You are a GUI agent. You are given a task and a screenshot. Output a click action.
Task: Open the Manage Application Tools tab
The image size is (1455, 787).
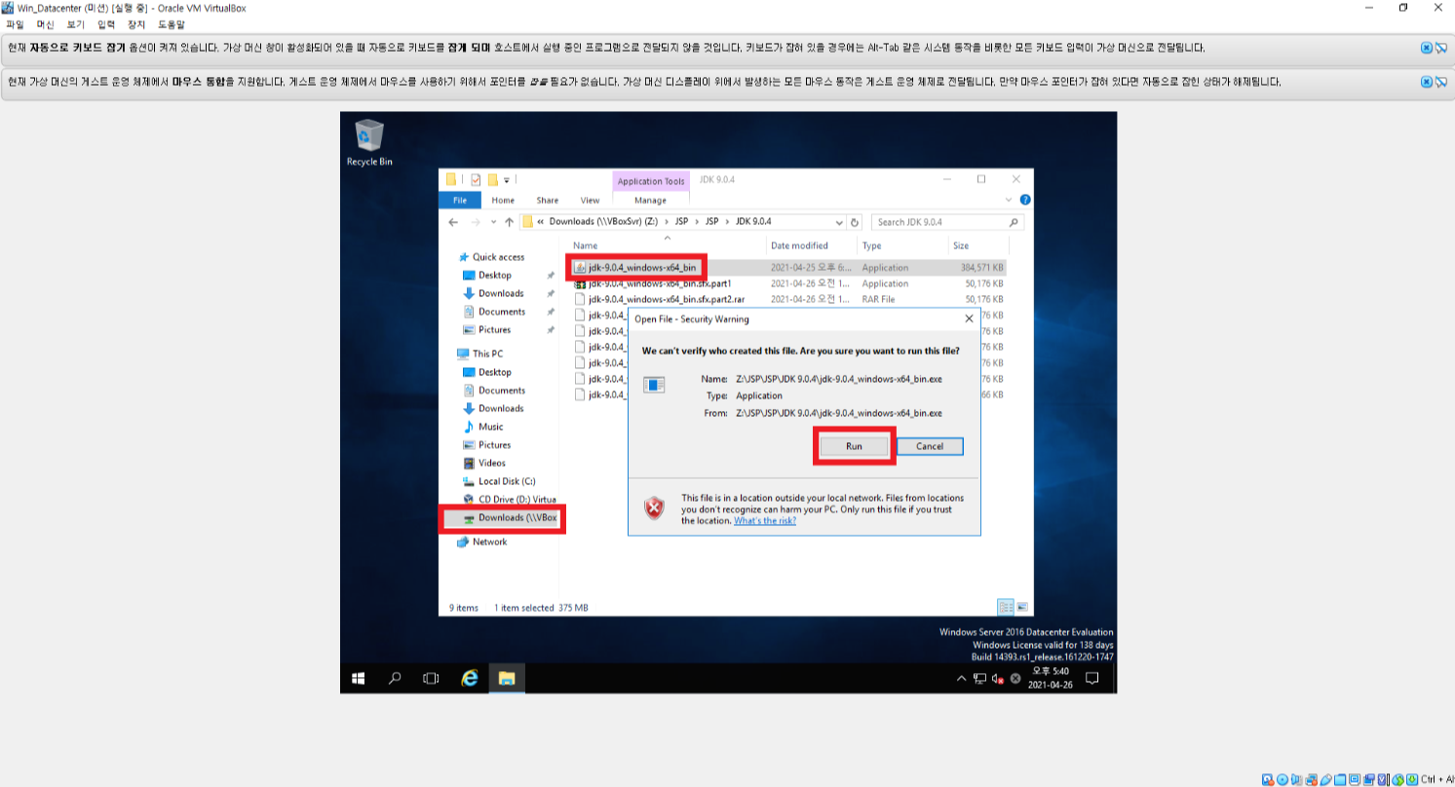pos(650,200)
